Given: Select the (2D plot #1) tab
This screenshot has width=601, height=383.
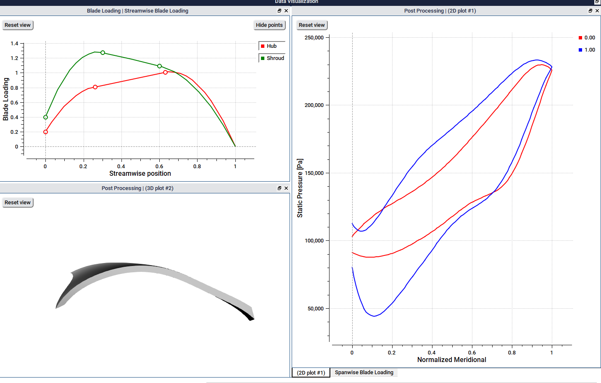Looking at the screenshot, I should pyautogui.click(x=311, y=373).
